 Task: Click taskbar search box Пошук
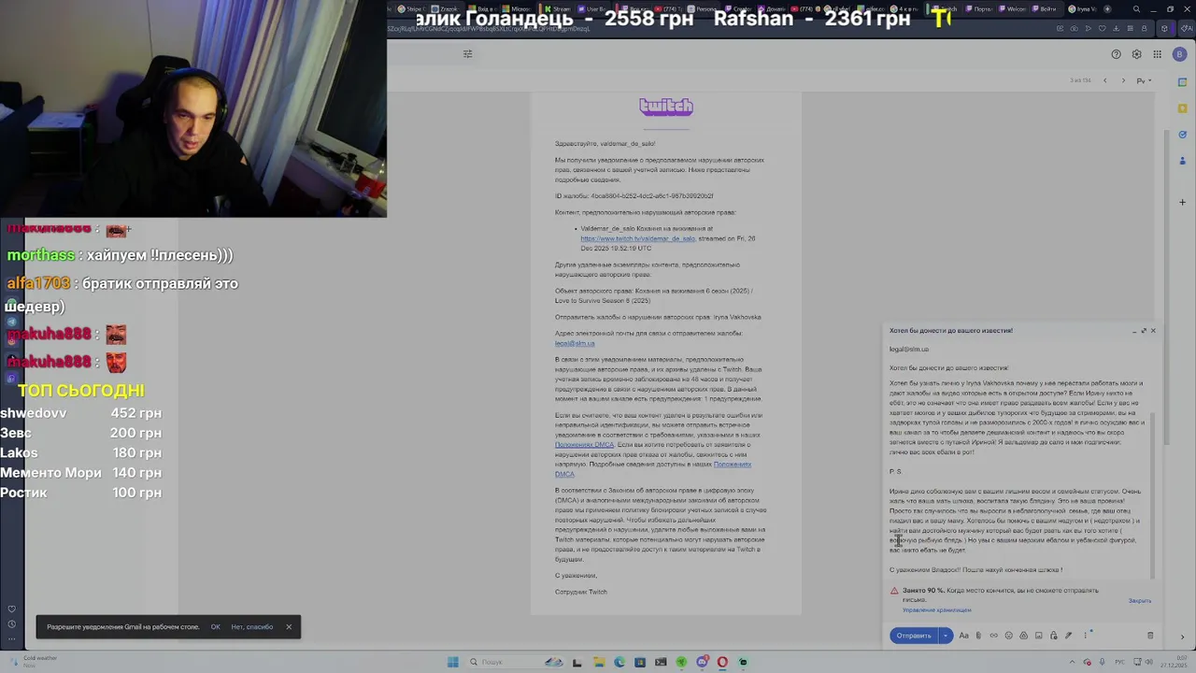point(516,662)
